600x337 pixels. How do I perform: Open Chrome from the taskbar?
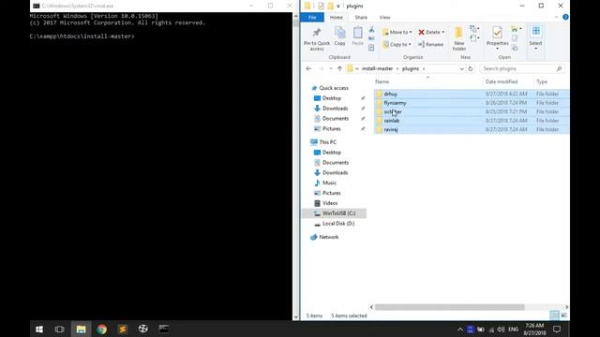coord(102,329)
